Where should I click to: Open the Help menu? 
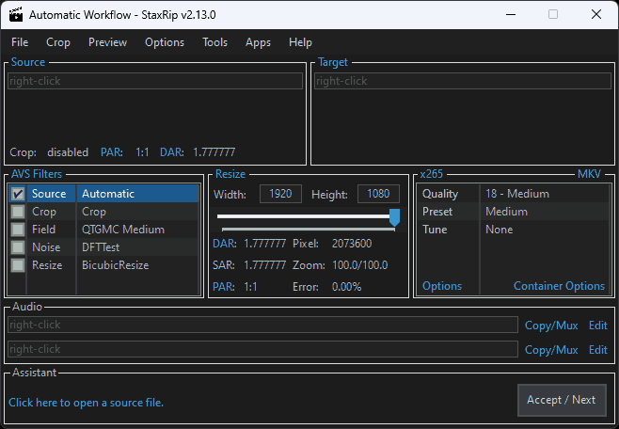click(x=300, y=42)
